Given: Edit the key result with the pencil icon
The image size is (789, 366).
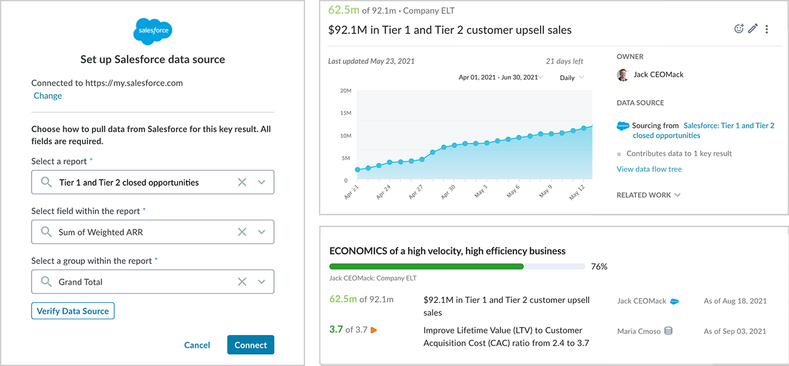Looking at the screenshot, I should click(753, 29).
